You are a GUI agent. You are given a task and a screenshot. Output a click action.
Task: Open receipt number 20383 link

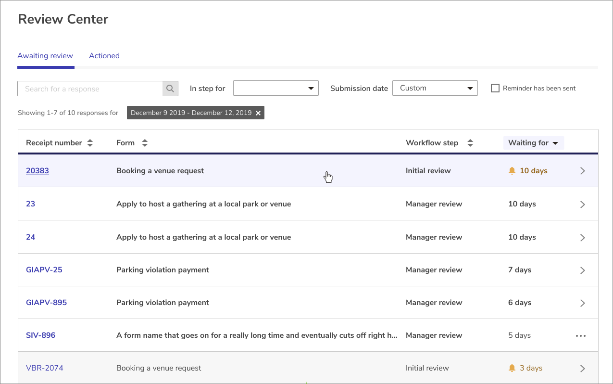pyautogui.click(x=38, y=171)
